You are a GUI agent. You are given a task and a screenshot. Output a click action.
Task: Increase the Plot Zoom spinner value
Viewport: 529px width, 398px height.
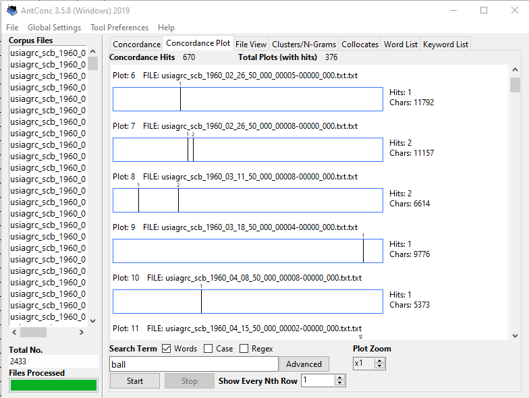point(379,360)
